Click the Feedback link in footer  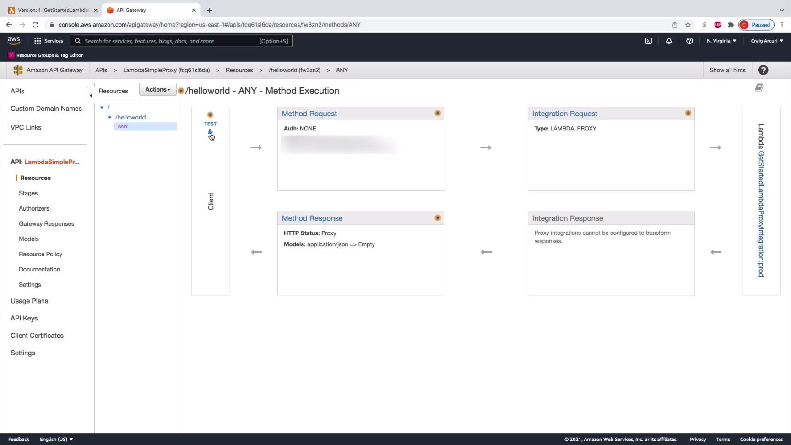tap(18, 439)
